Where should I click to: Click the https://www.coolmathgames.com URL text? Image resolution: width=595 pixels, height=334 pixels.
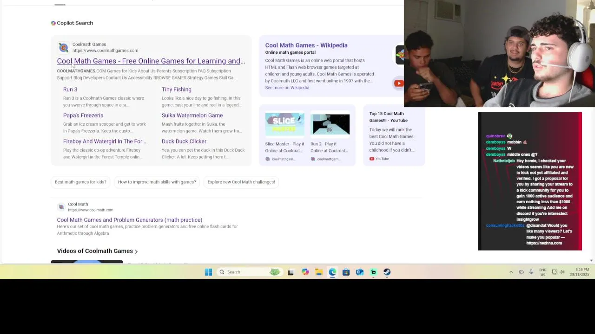(105, 51)
